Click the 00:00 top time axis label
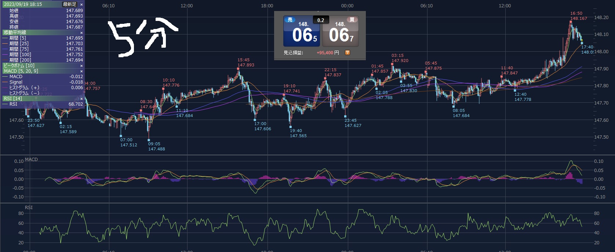Viewport: 615px width, 252px height. [347, 6]
